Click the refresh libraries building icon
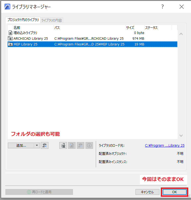Image resolution: width=191 pixels, height=200 pixels. (x=80, y=145)
